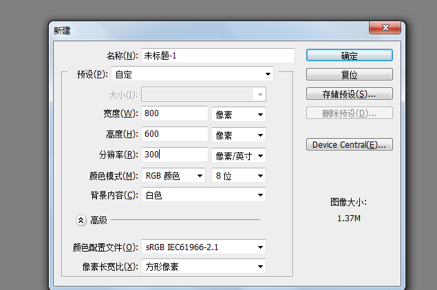Open the 8 位 bit depth dropdown
Image resolution: width=437 pixels, height=290 pixels.
pos(239,176)
